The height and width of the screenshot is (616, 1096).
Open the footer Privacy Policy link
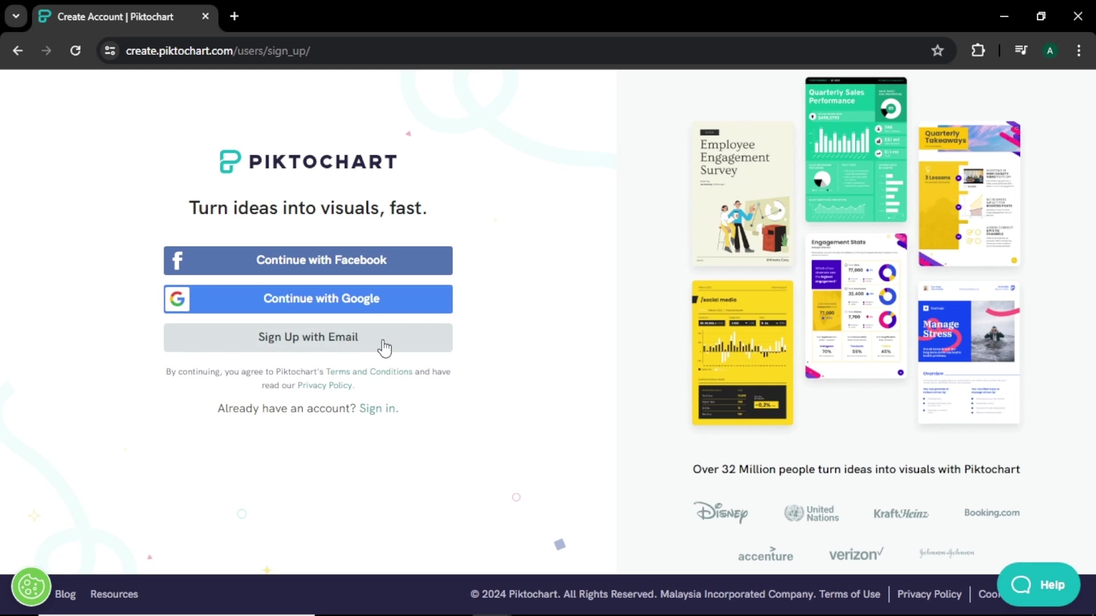click(x=929, y=594)
